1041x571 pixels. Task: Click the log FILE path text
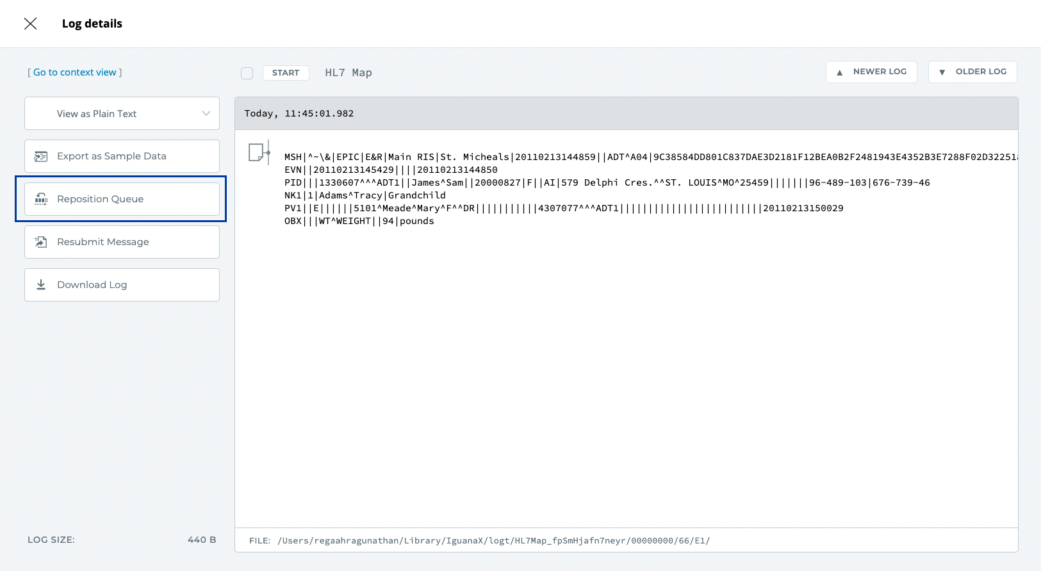pyautogui.click(x=493, y=540)
